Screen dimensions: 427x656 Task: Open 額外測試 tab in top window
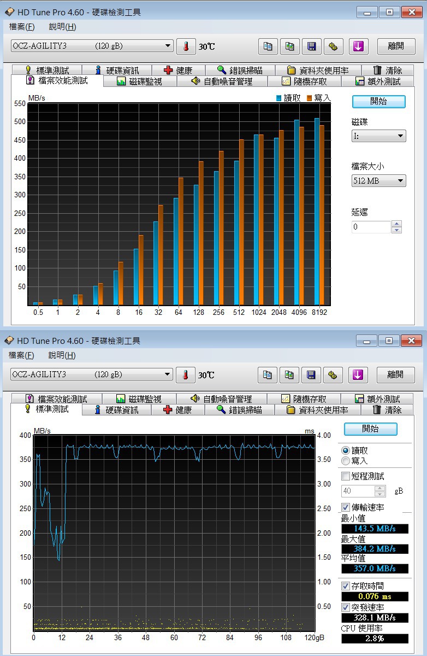(x=378, y=81)
